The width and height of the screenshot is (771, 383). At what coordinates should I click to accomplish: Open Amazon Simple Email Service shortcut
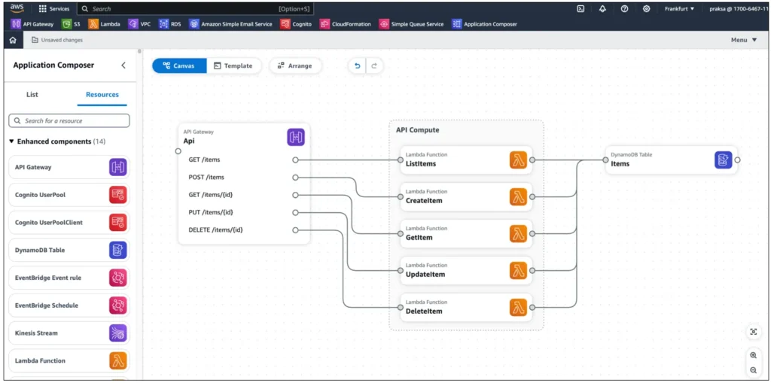(x=230, y=23)
